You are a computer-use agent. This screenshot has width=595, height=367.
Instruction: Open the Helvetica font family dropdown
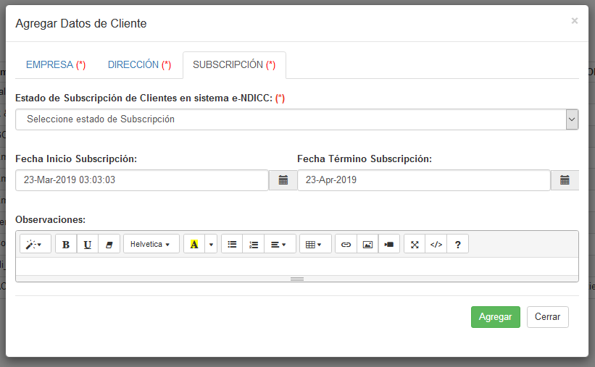click(150, 245)
